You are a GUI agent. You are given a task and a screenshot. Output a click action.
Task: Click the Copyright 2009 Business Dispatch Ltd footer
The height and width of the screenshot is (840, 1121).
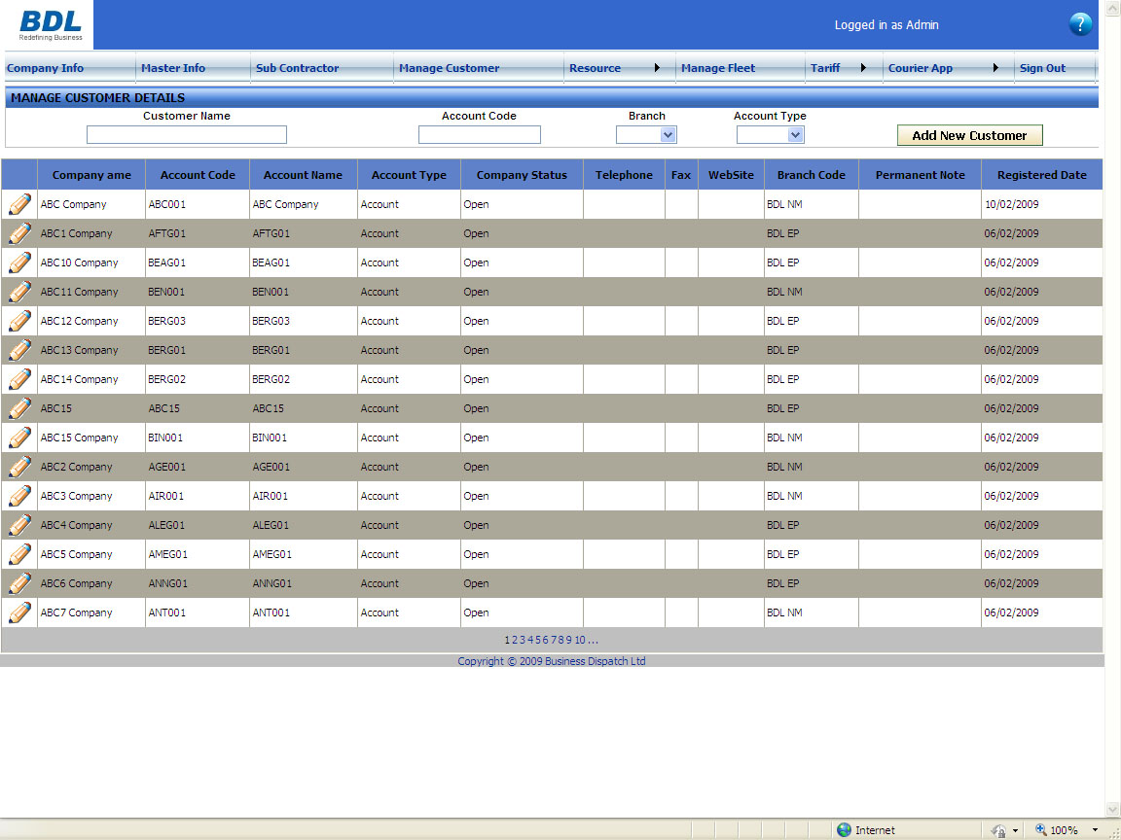pos(551,661)
